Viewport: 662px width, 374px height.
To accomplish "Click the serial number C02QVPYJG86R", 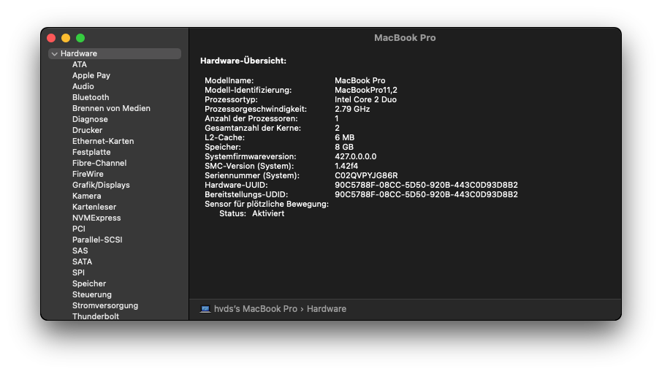I will click(367, 175).
